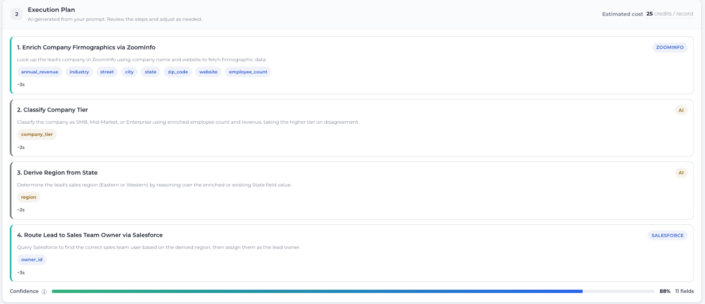705x304 pixels.
Task: Select the employee_count field chip
Action: tap(248, 72)
